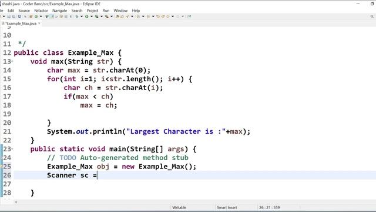
Task: Open the Debug launch dropdown arrow
Action: click(x=82, y=16)
